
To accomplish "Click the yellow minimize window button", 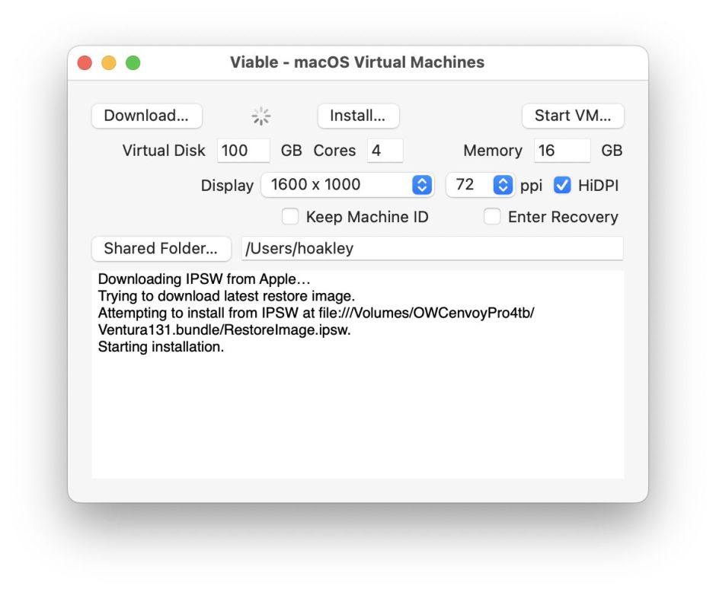I will click(x=108, y=62).
